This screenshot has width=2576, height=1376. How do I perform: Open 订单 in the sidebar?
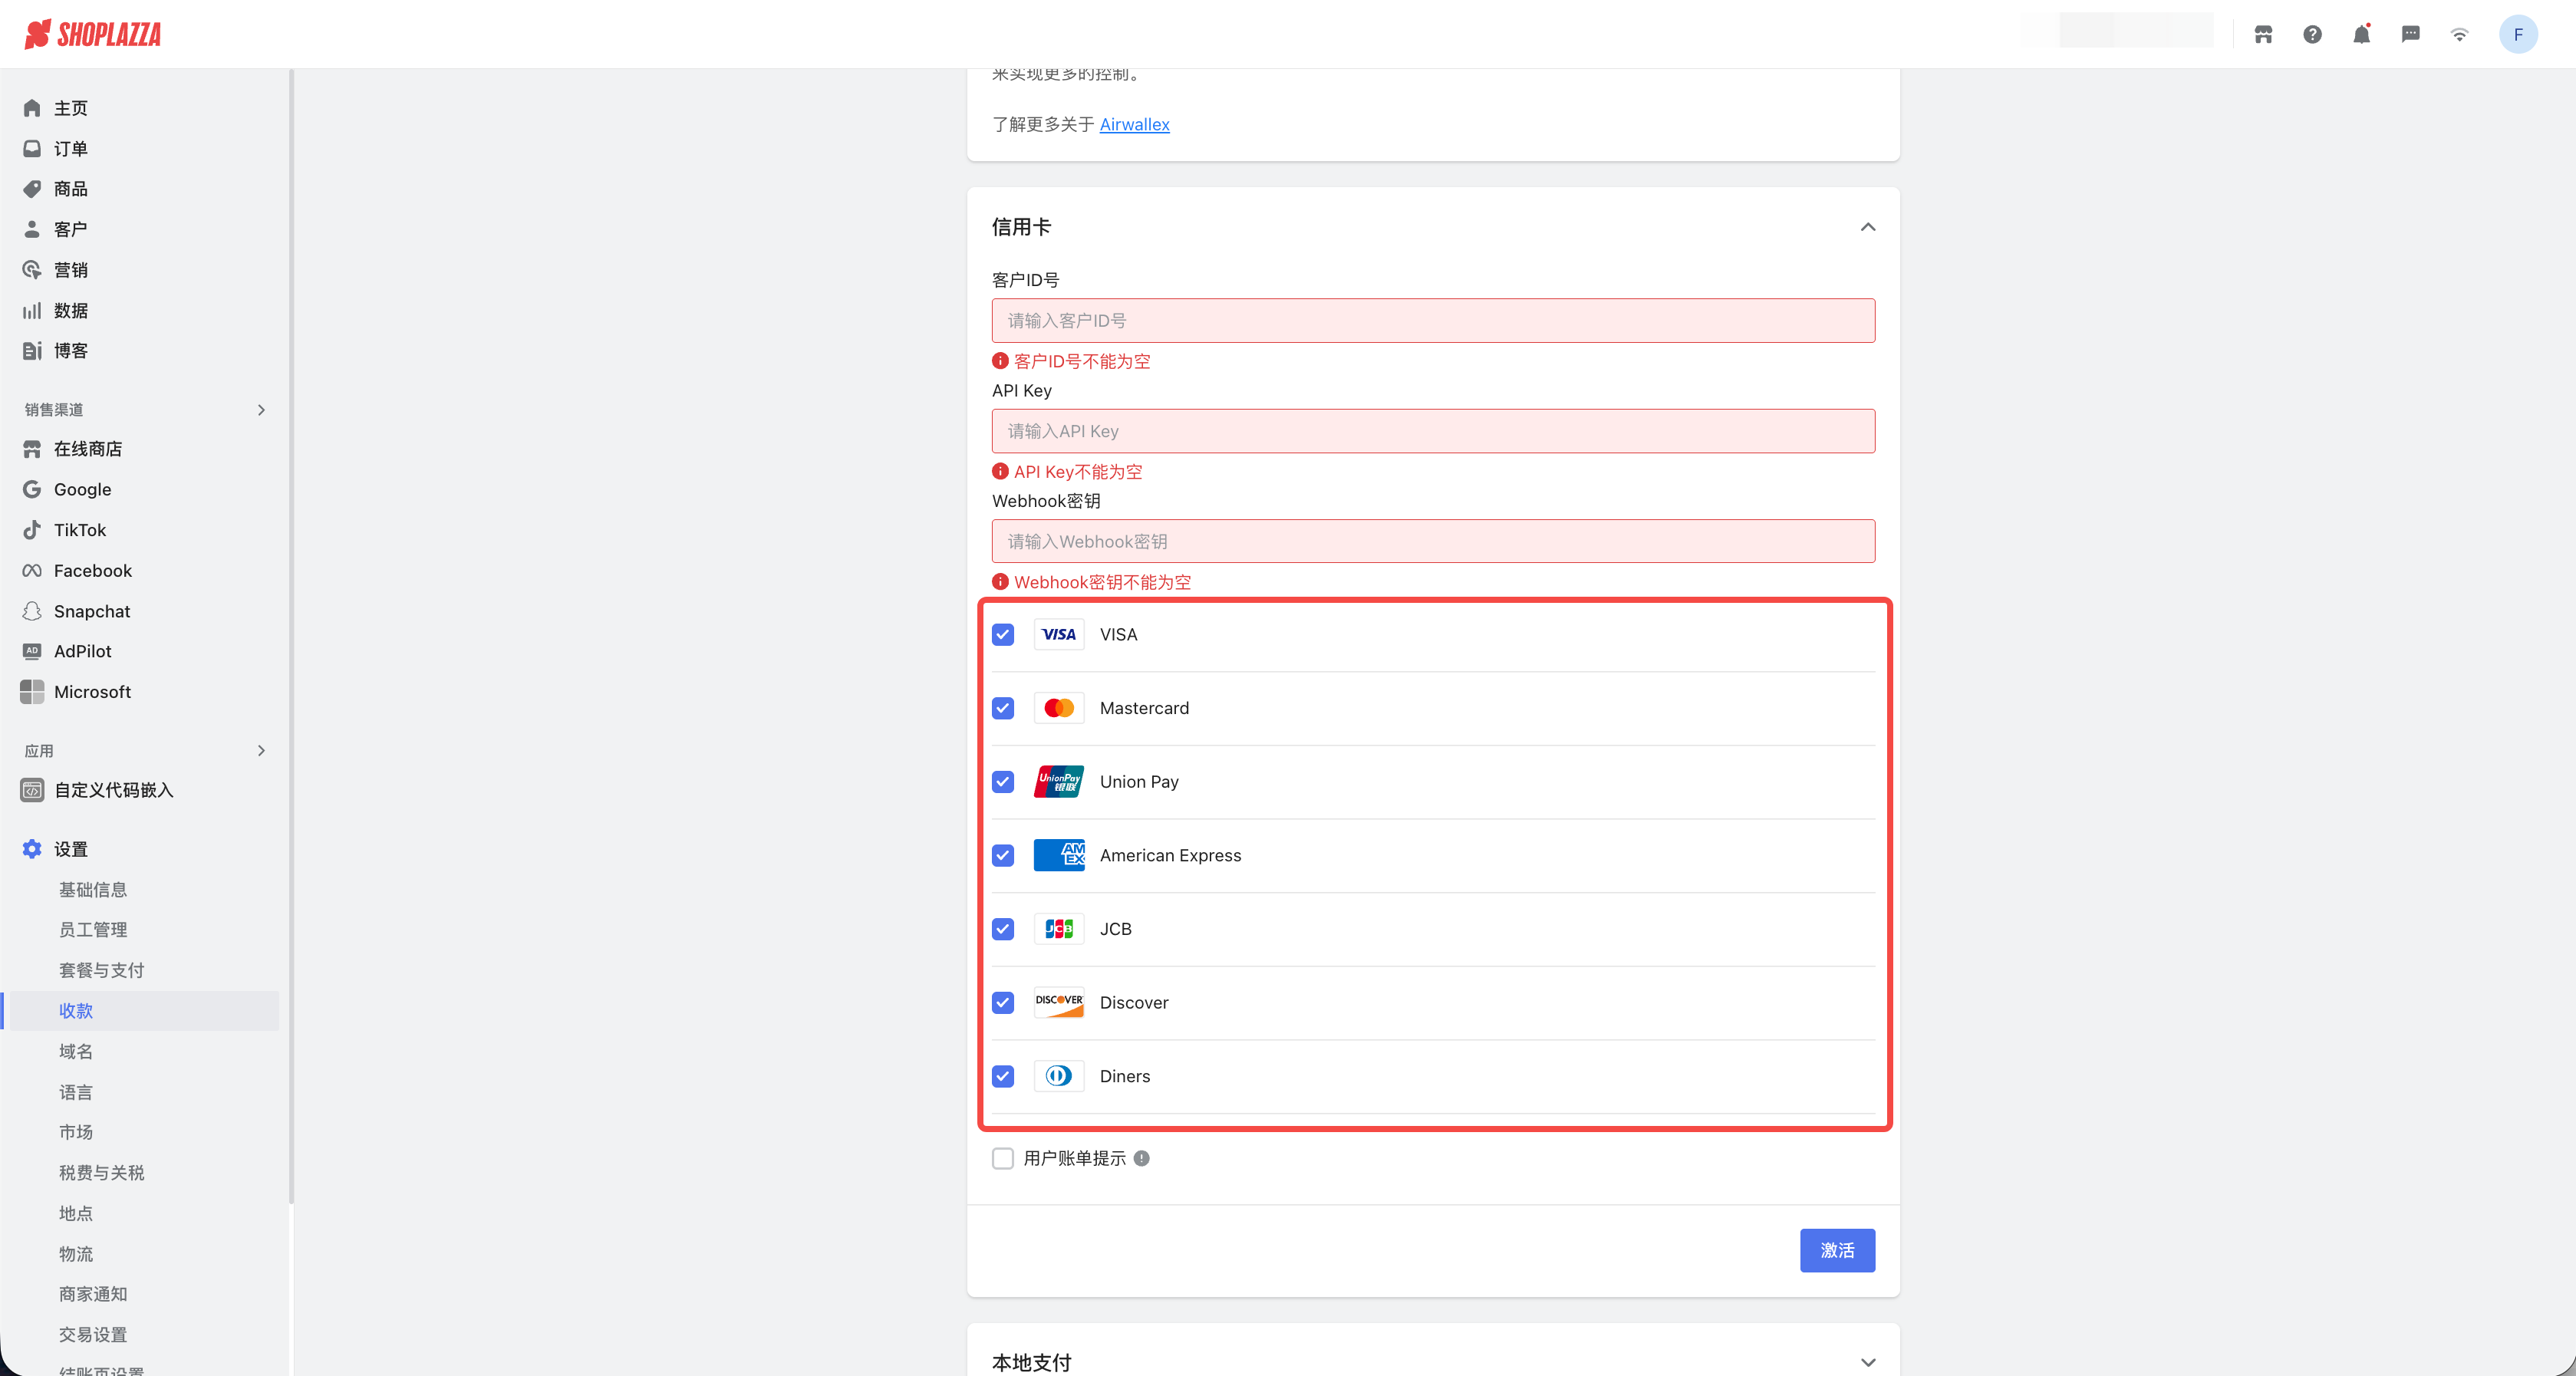coord(70,149)
